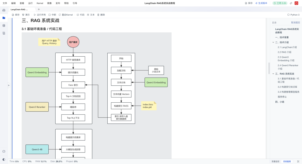
Task: Click 取消固定 to unpin the outline
Action: (x=296, y=23)
